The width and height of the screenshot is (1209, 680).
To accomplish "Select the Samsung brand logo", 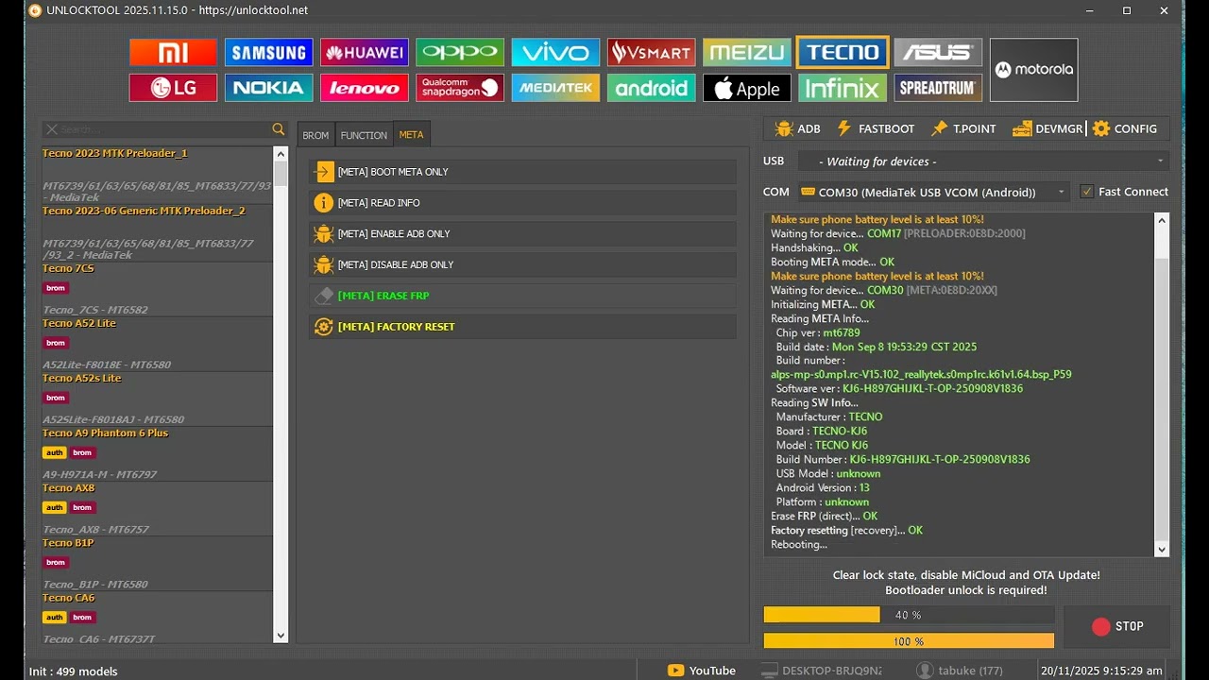I will coord(268,53).
